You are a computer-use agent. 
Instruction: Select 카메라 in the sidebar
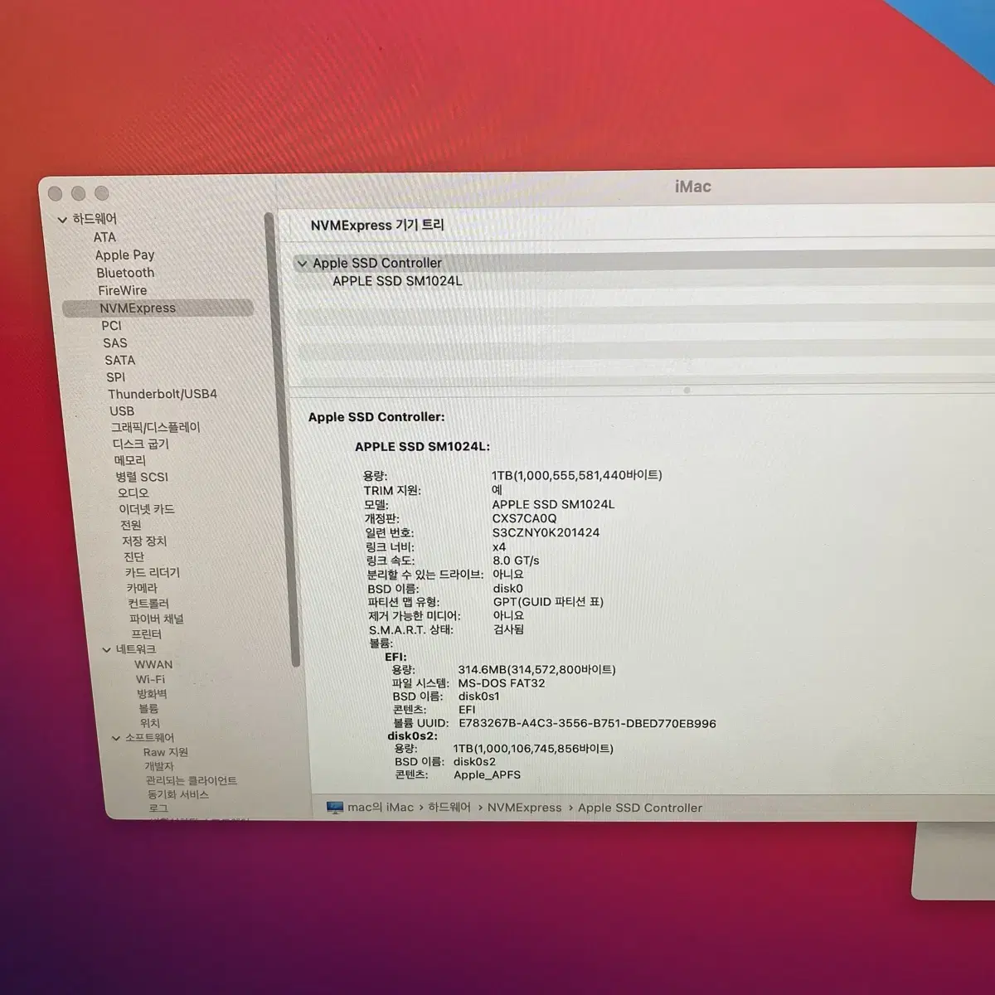[141, 588]
